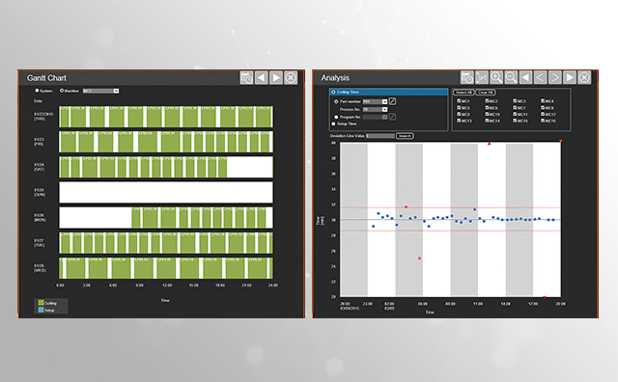The height and width of the screenshot is (382, 618).
Task: Click the edit icon beside Part number
Action: coord(392,101)
